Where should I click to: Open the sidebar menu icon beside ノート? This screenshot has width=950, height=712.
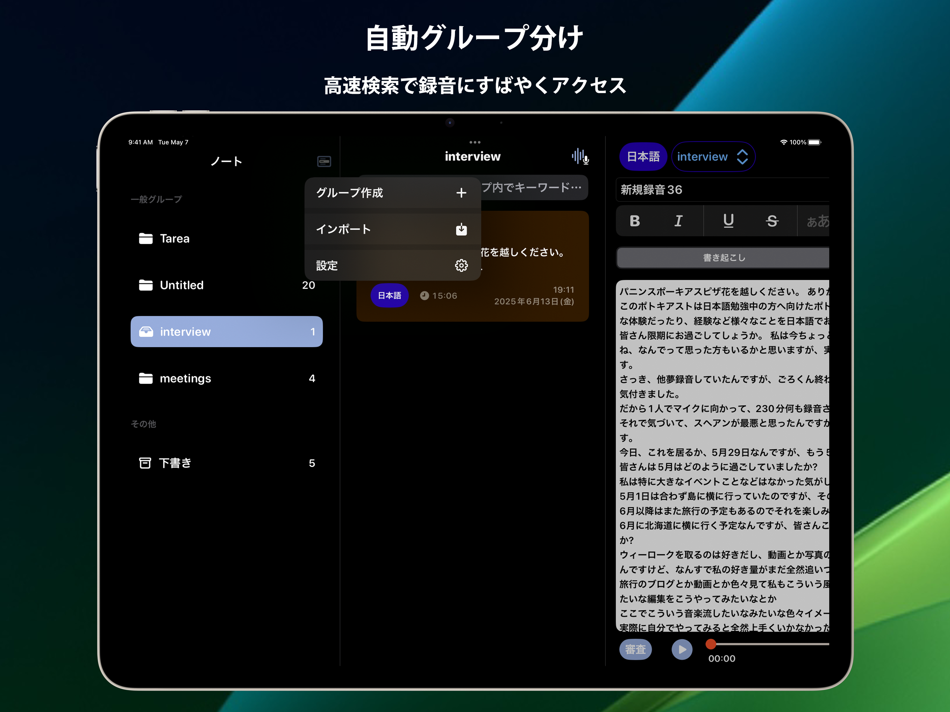tap(324, 161)
